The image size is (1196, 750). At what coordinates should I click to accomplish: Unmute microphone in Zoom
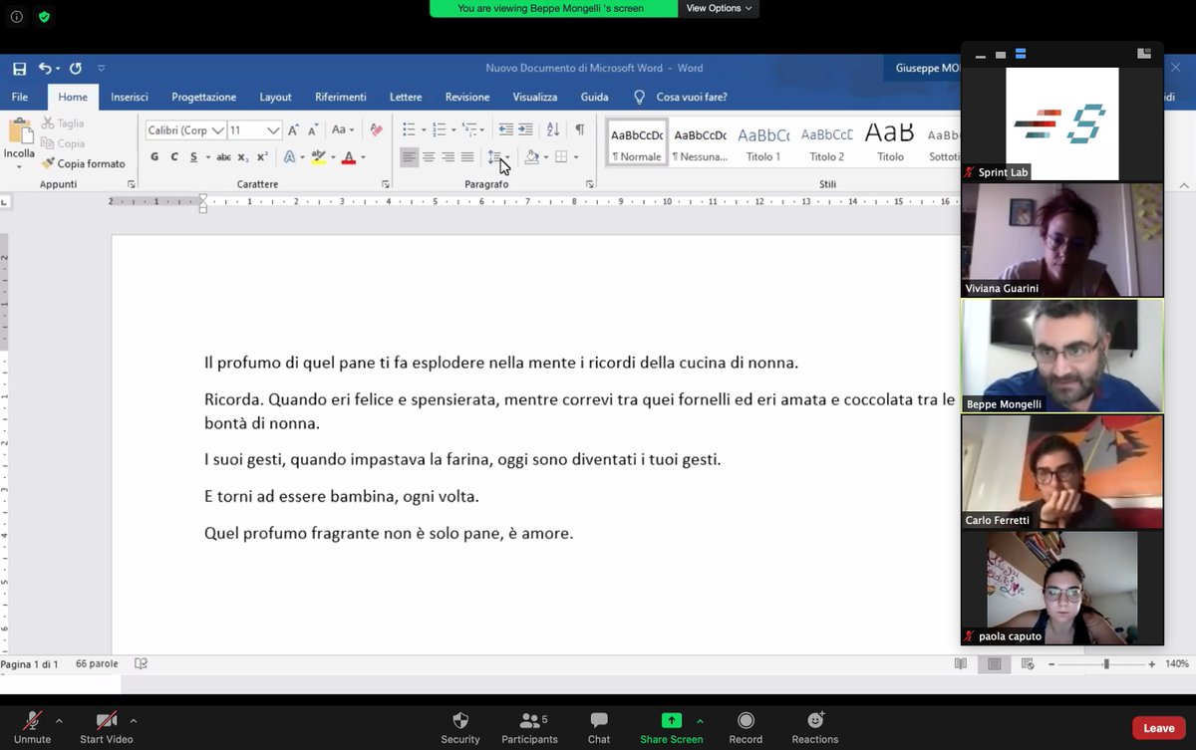coord(32,727)
